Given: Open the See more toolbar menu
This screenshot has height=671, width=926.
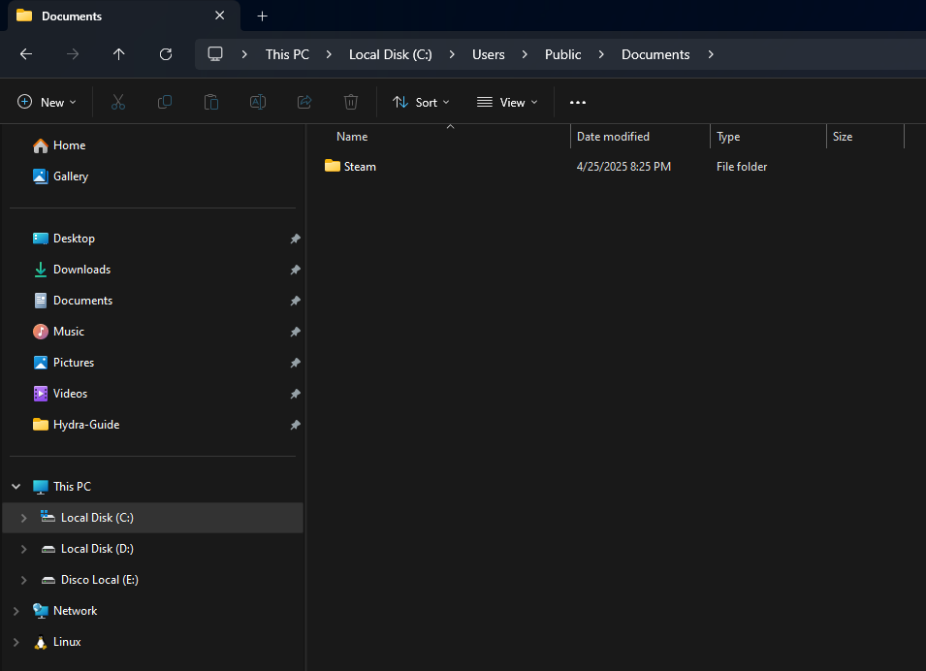Looking at the screenshot, I should [578, 102].
